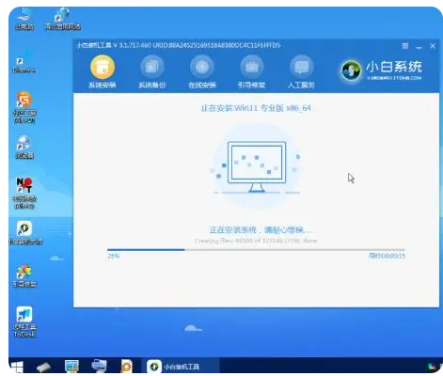Open the ToDesk remote tool icon
Viewport: 443px width, 376px height.
[x=24, y=321]
